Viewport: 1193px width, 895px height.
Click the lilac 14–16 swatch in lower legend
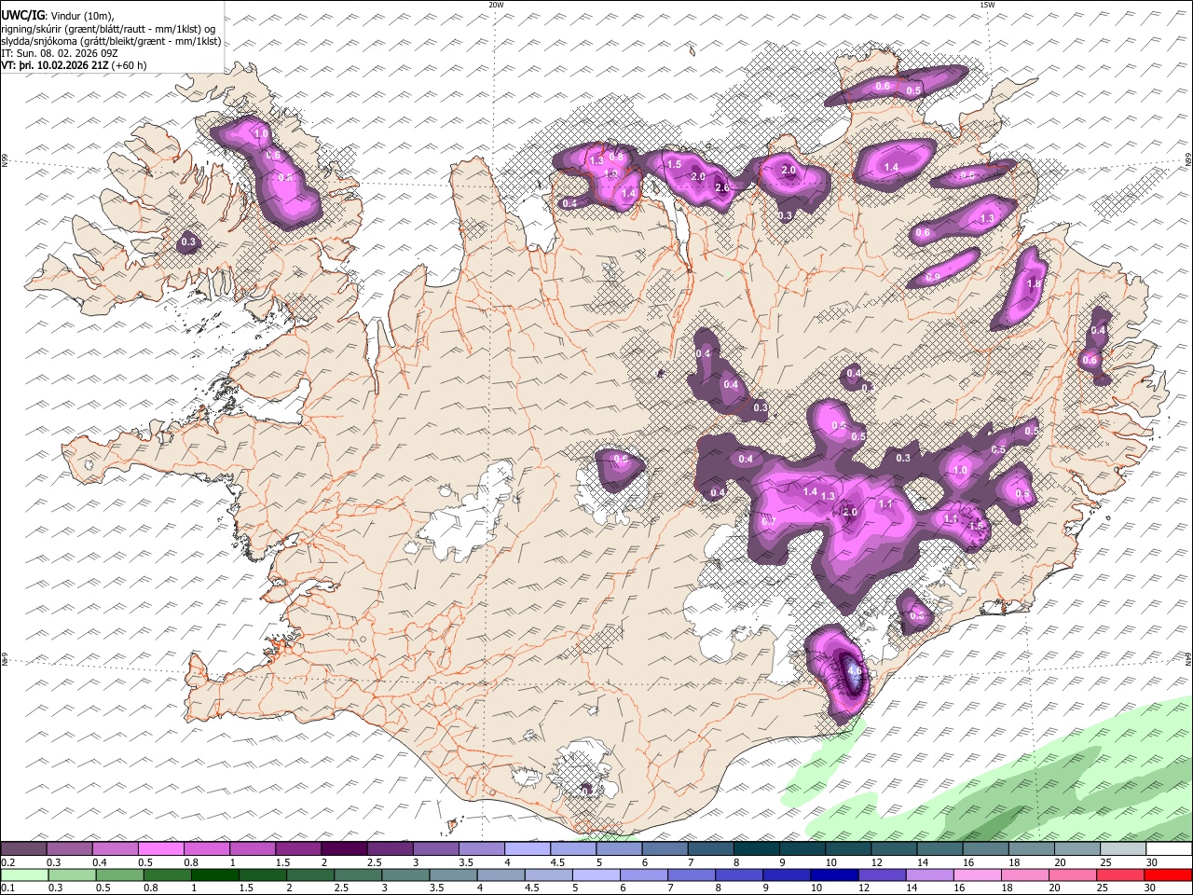click(928, 875)
